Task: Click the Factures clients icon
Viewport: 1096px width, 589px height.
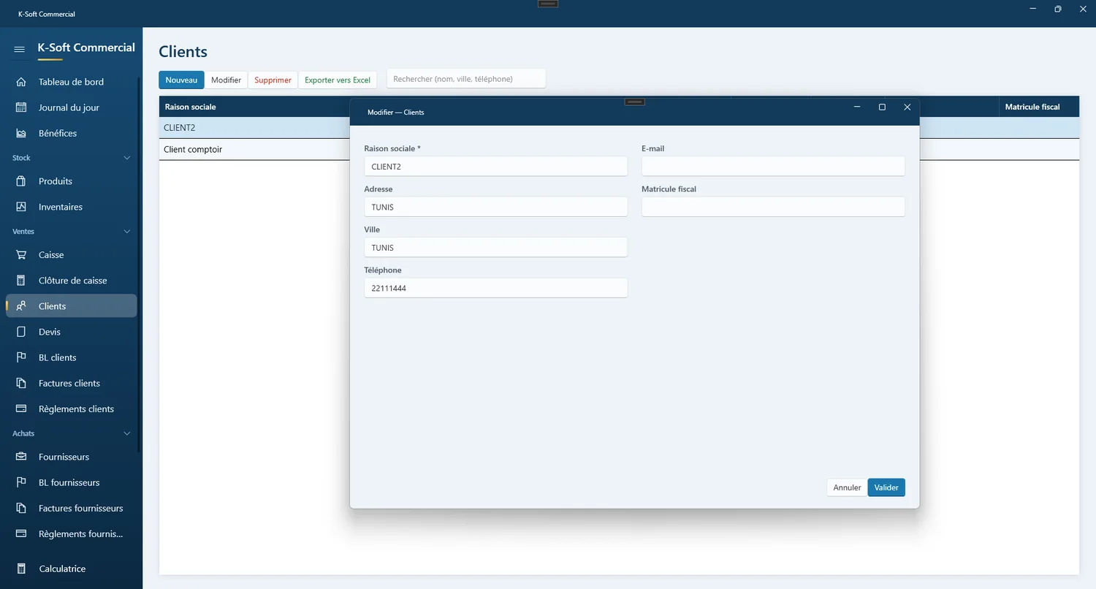Action: point(21,383)
